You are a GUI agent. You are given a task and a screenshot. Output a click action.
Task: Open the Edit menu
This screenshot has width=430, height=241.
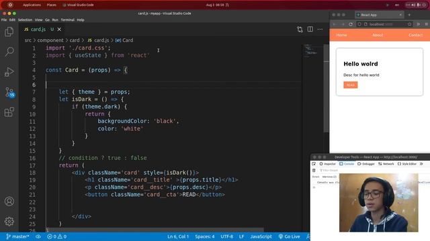tap(12, 20)
